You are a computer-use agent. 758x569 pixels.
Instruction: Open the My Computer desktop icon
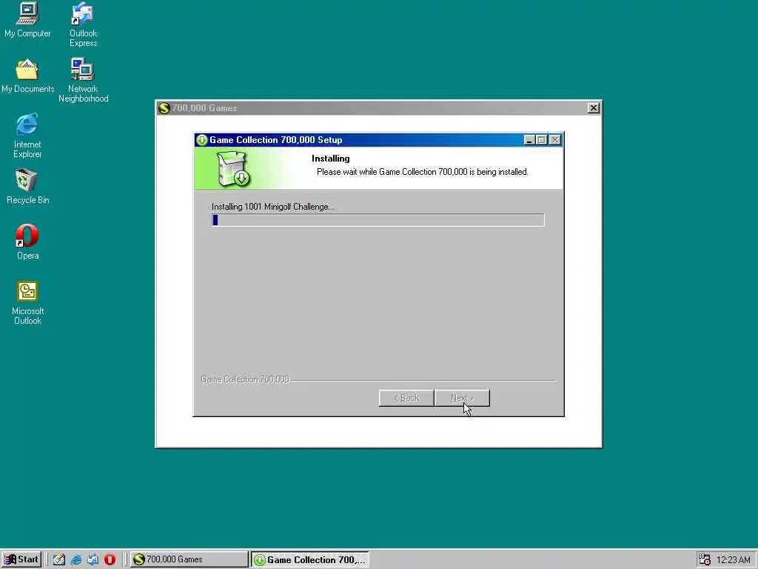click(x=27, y=19)
